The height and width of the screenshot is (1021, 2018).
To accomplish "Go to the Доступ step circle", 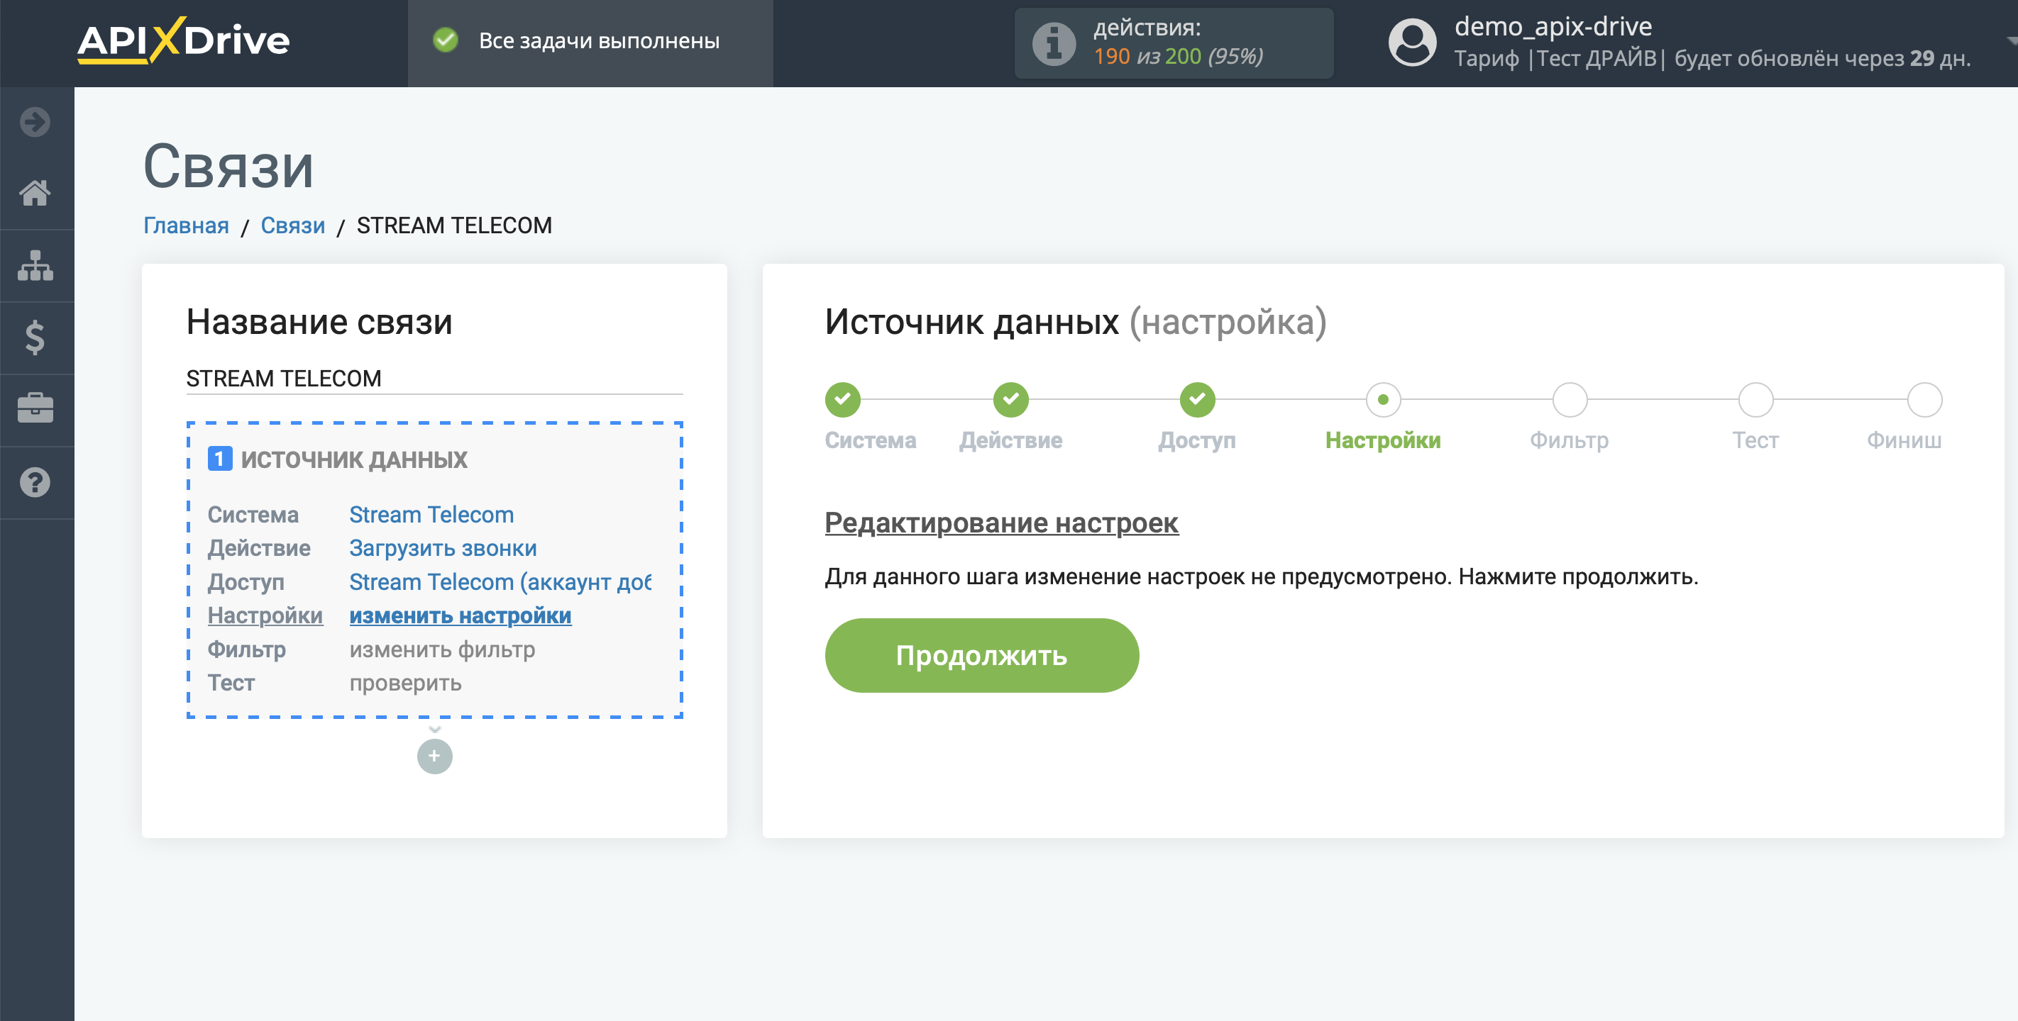I will (1197, 399).
